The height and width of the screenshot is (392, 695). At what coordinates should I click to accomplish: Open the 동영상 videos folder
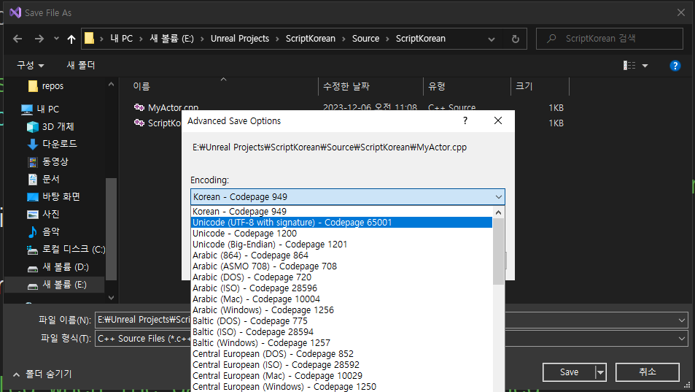[55, 161]
